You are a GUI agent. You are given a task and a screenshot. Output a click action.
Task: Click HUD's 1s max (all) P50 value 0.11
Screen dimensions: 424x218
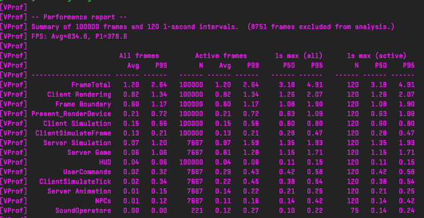click(287, 162)
